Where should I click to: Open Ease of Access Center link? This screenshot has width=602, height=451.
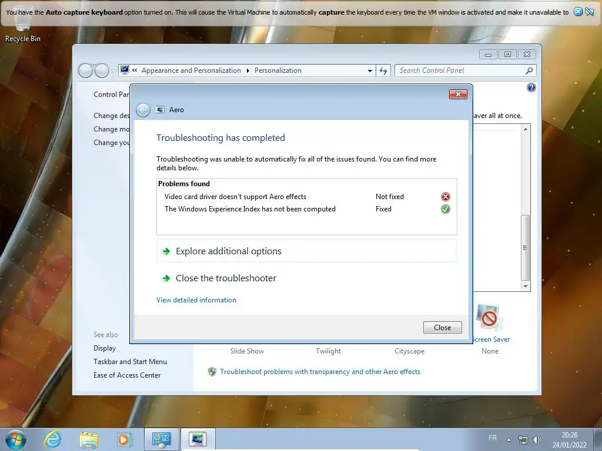pos(127,375)
